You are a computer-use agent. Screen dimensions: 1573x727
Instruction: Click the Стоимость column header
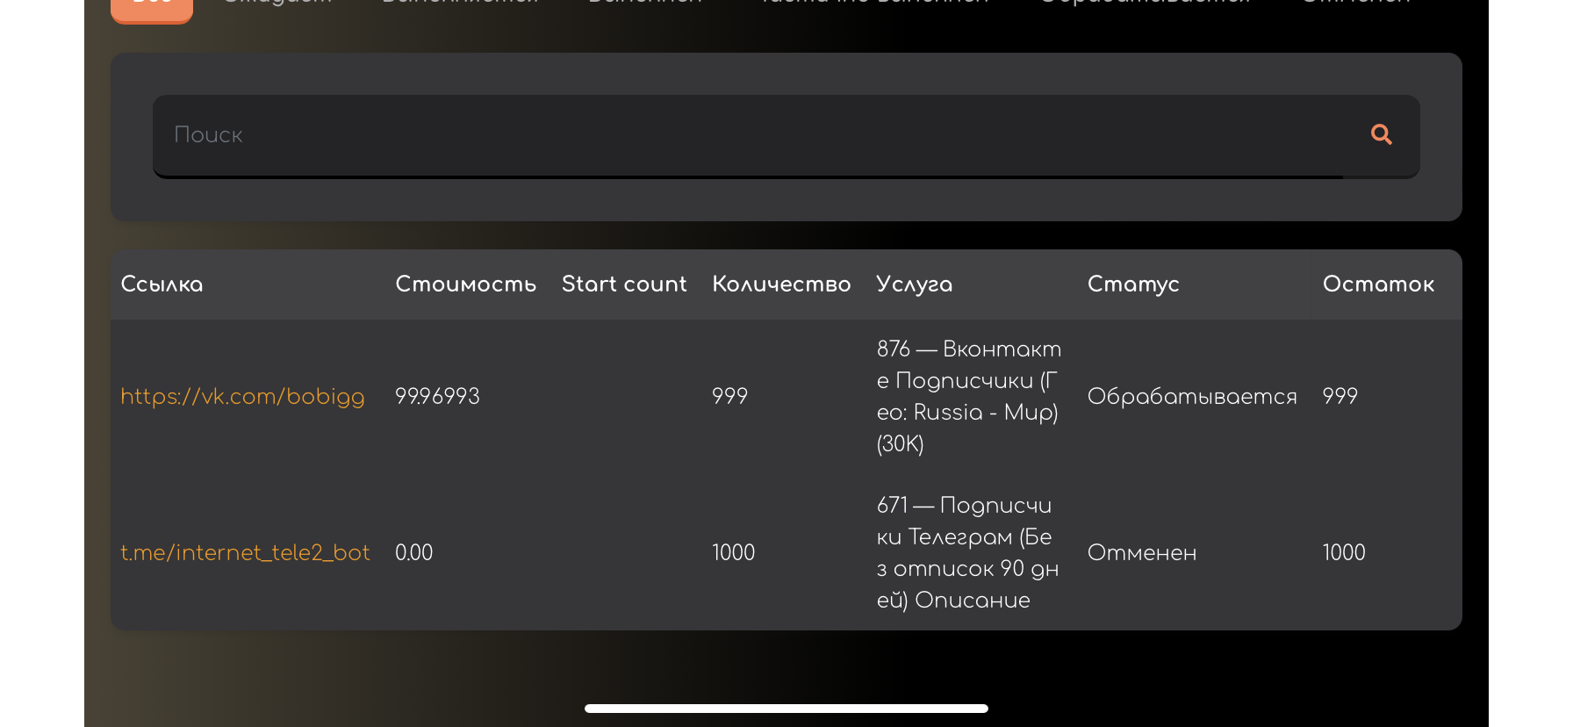click(465, 284)
